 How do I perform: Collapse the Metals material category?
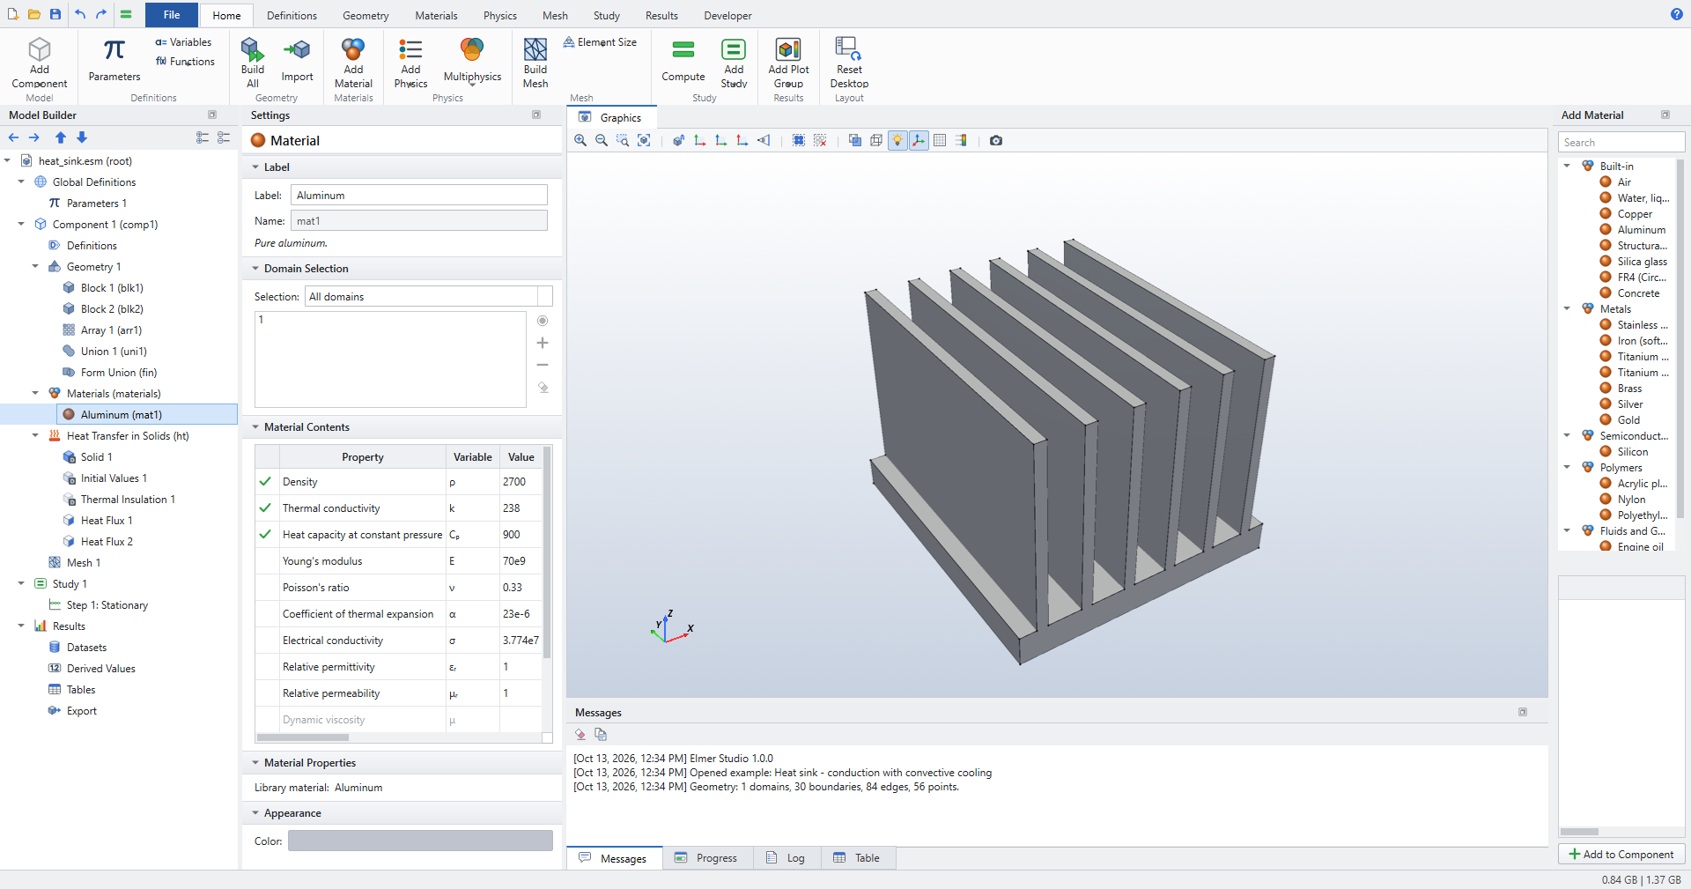click(1567, 309)
